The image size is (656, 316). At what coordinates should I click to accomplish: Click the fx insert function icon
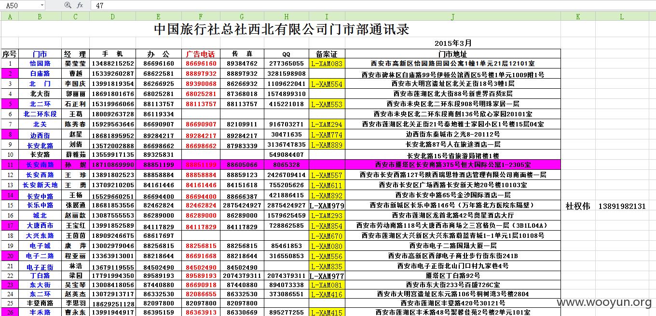(80, 5)
